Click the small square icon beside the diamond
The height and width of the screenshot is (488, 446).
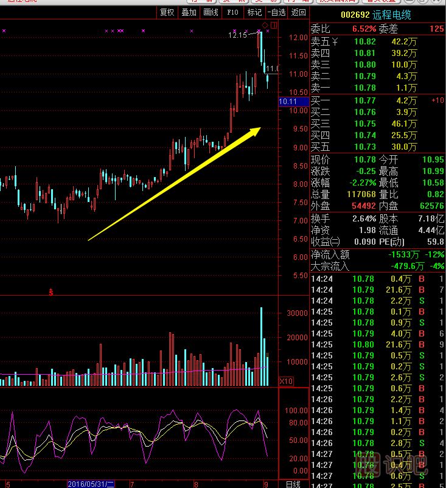[x=274, y=25]
